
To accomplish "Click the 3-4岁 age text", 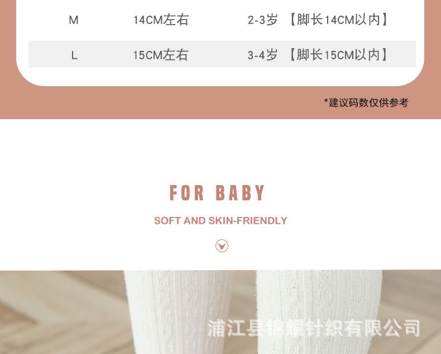I will 262,55.
